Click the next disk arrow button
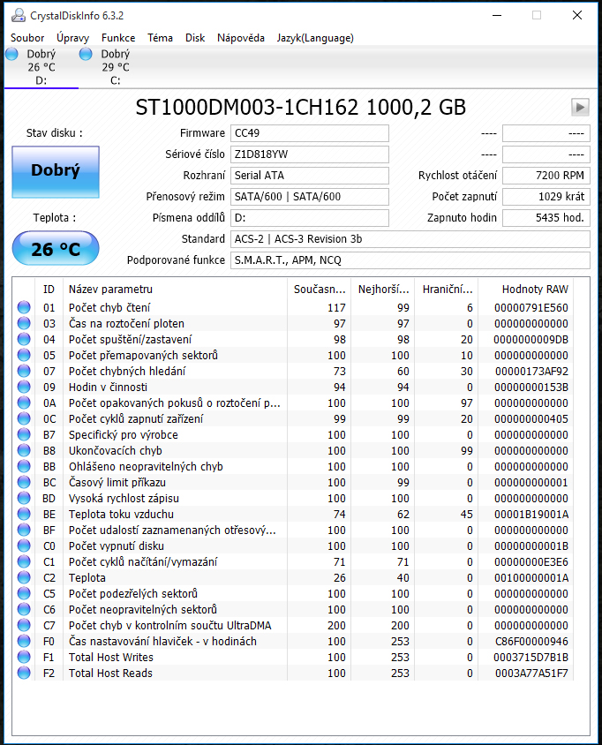Viewport: 602px width, 745px height. [580, 108]
